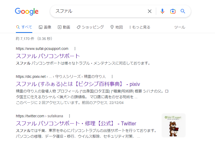Switch to the 画像 tab

[45, 27]
